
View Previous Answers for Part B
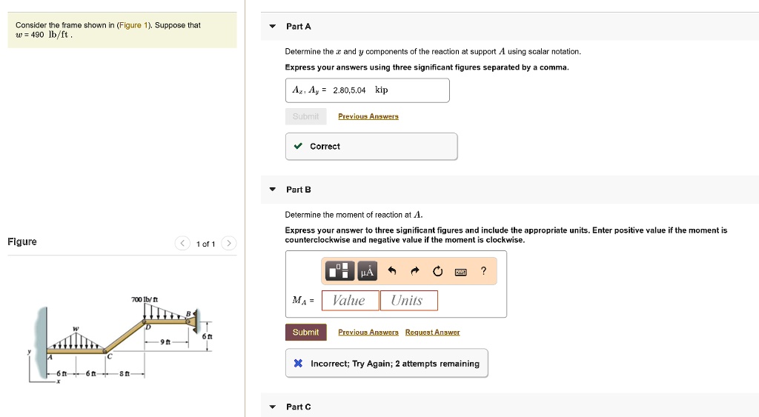368,333
